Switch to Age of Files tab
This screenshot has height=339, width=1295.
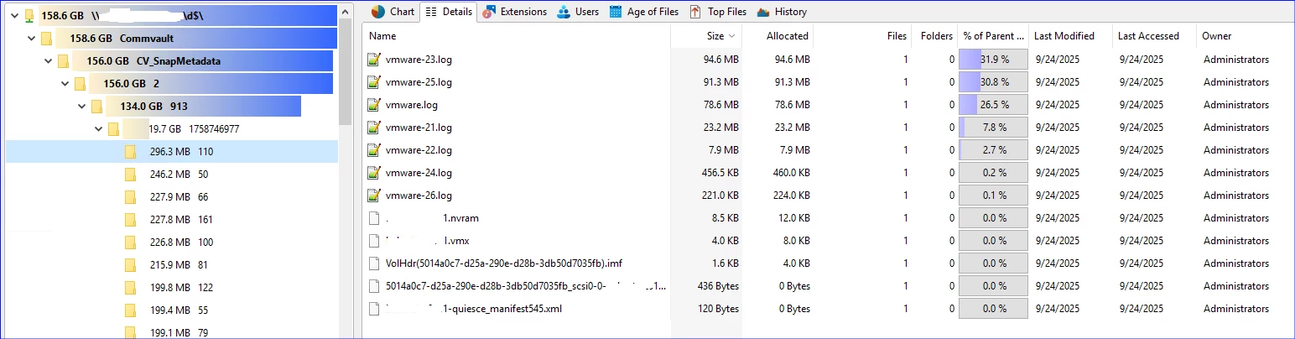click(x=643, y=12)
